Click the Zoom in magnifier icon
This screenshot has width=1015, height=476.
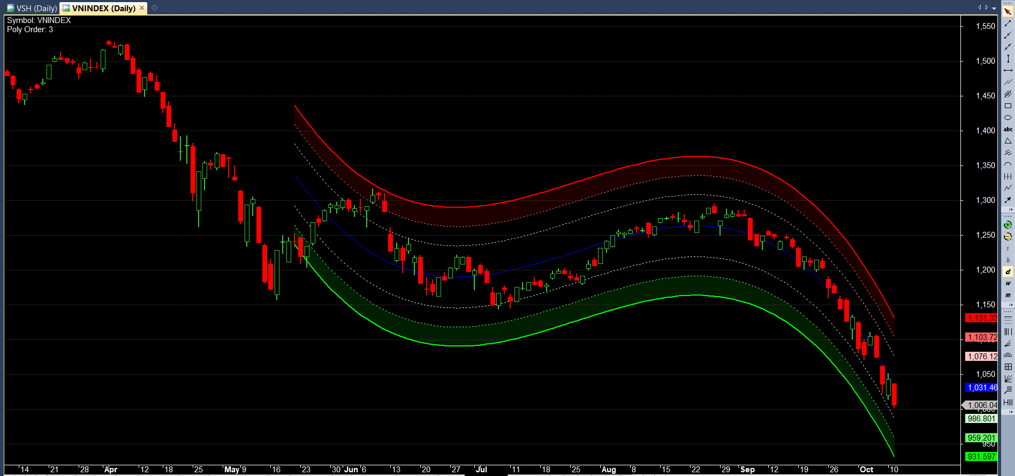(x=1008, y=225)
